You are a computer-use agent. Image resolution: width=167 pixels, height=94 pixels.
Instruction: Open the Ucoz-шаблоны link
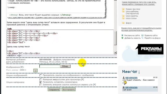(132, 11)
